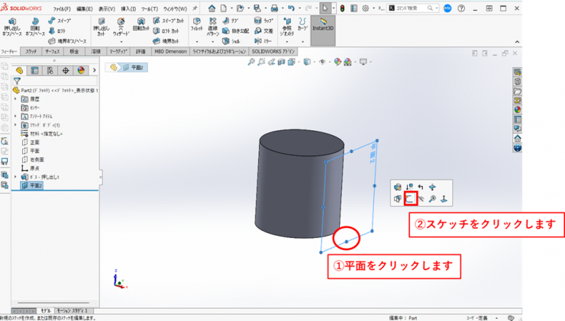Open the DisplayManager tab with color ball
The image size is (565, 321).
coord(79,70)
